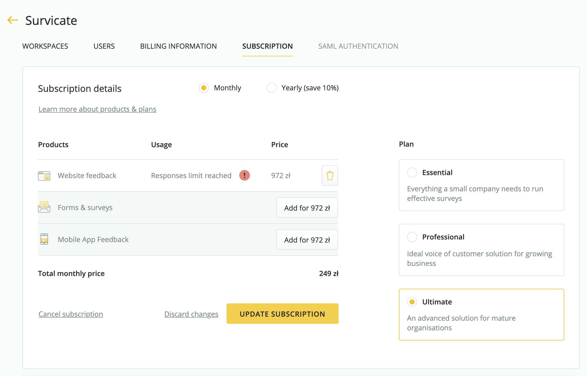Viewport: 587px width, 376px height.
Task: Choose the Professional plan radio button
Action: pyautogui.click(x=412, y=237)
